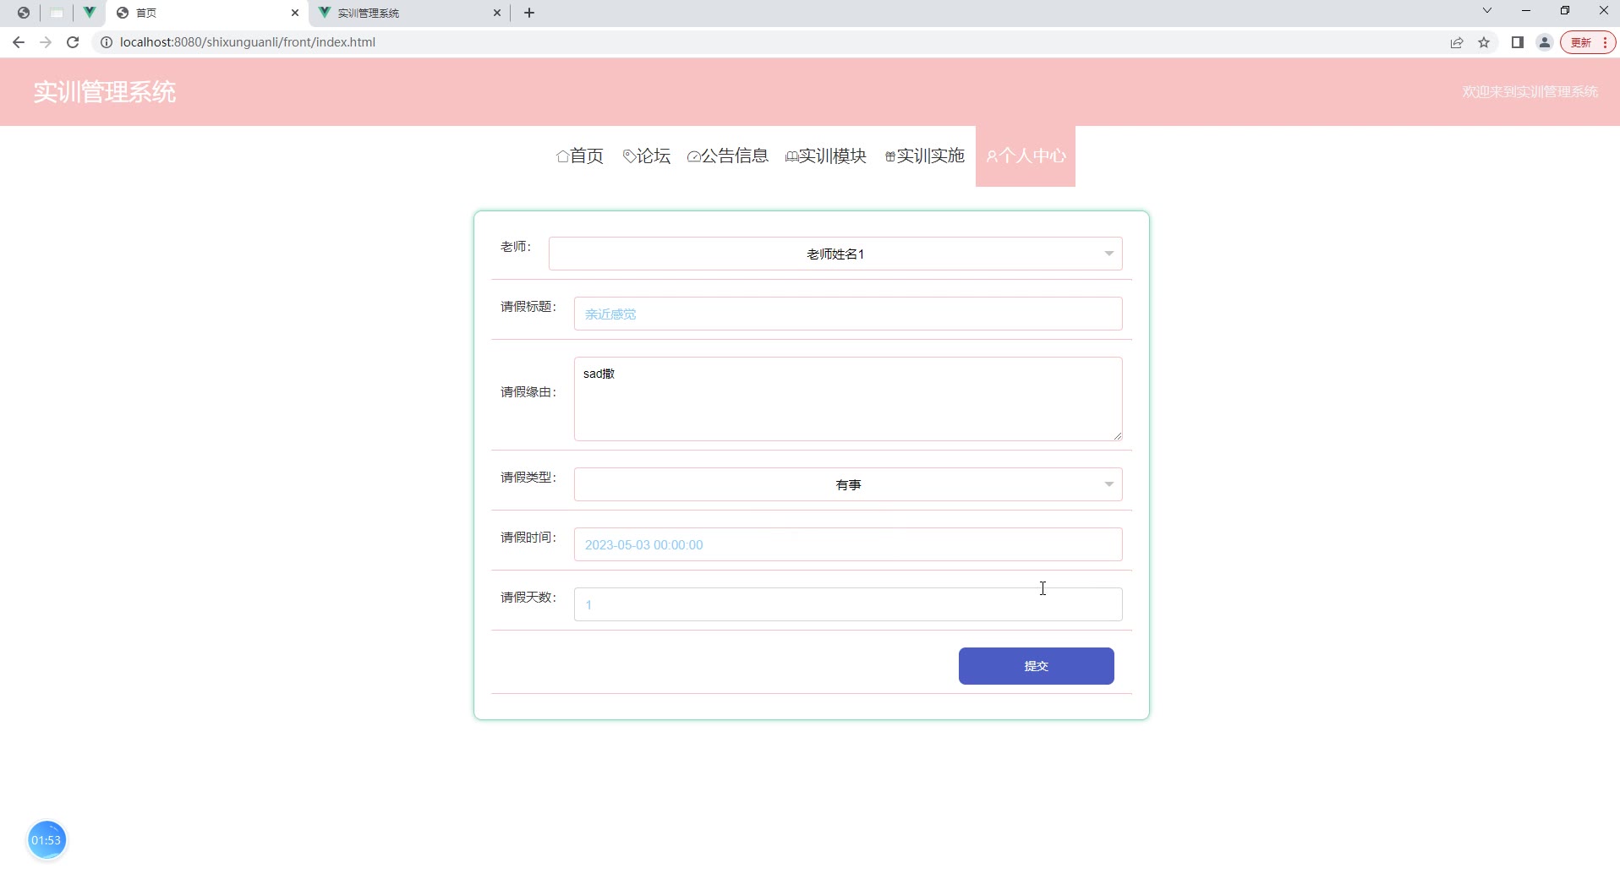
Task: Switch to the 实训管理系统 browser tab
Action: [x=410, y=13]
